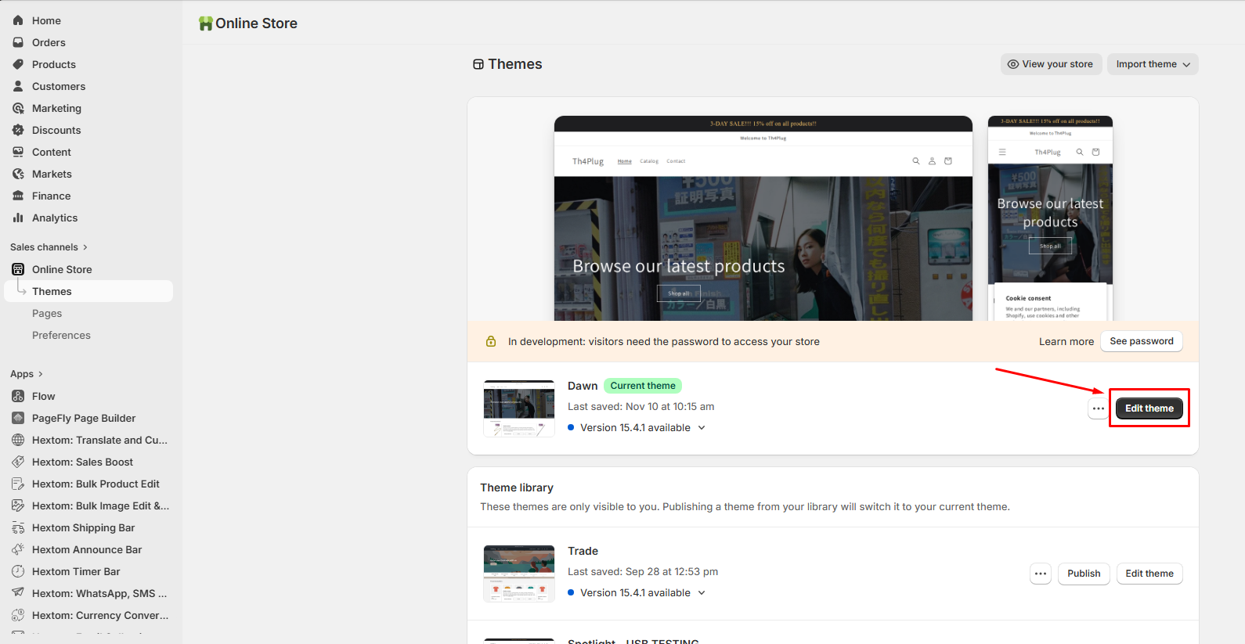The image size is (1245, 644).
Task: Click the desktop theme preview image
Action: point(763,218)
